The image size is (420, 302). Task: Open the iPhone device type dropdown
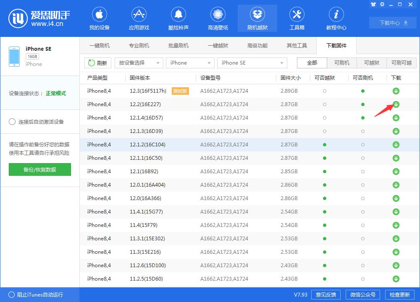[x=190, y=62]
